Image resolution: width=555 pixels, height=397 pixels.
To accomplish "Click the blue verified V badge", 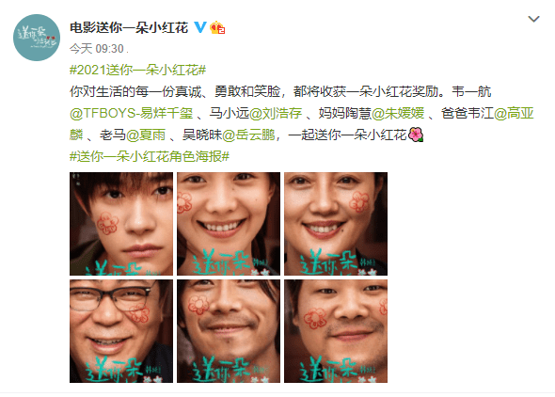I will pos(200,27).
